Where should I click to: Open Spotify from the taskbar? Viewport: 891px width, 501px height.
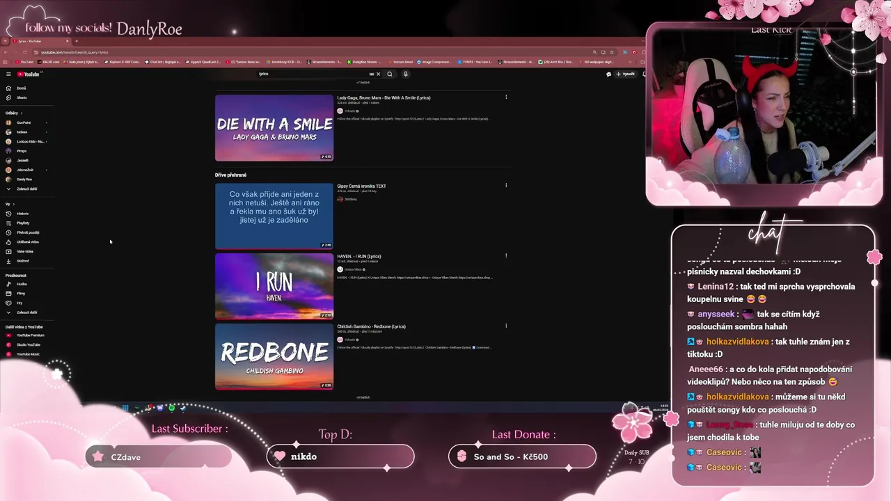[x=172, y=408]
